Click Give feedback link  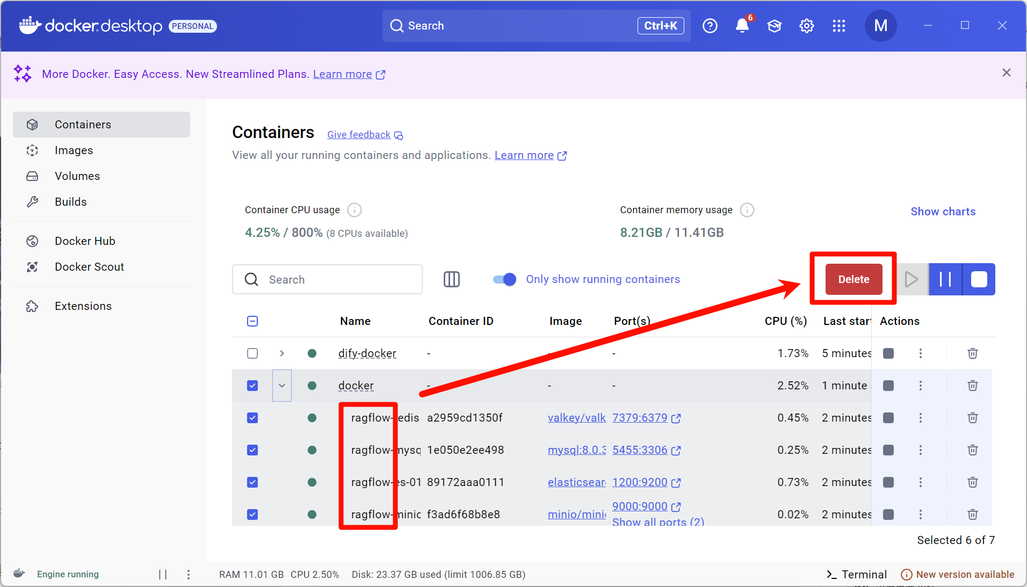(365, 135)
